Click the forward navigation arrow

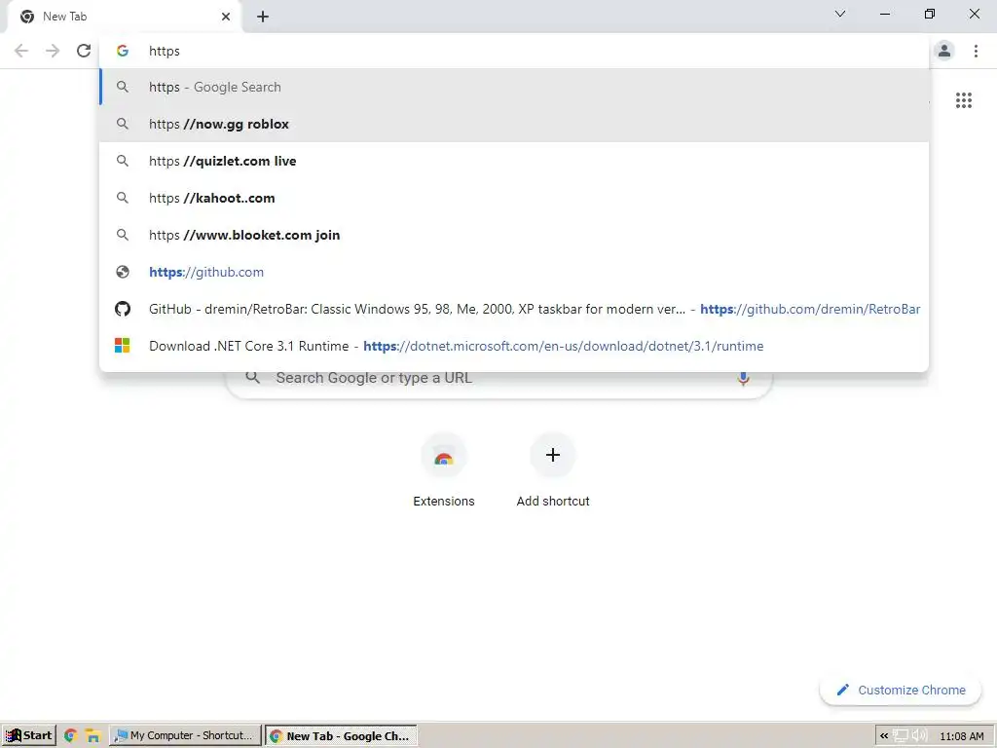coord(53,51)
